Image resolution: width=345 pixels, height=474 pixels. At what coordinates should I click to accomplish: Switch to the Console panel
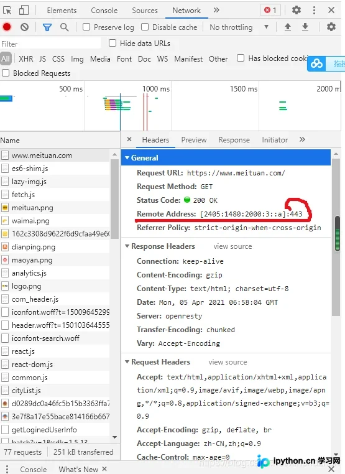[x=104, y=11]
